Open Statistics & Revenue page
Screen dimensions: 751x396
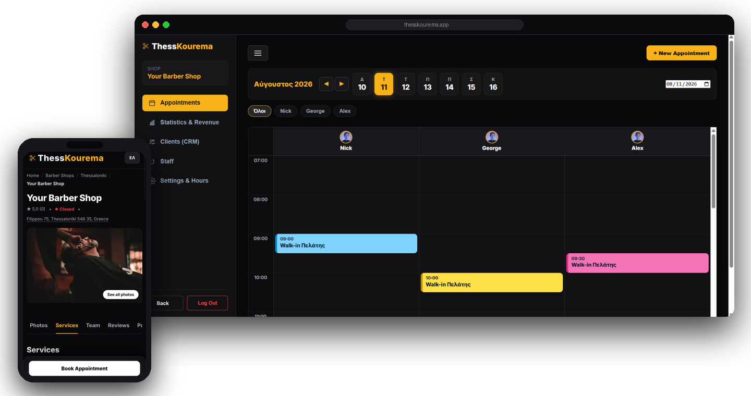(x=185, y=122)
